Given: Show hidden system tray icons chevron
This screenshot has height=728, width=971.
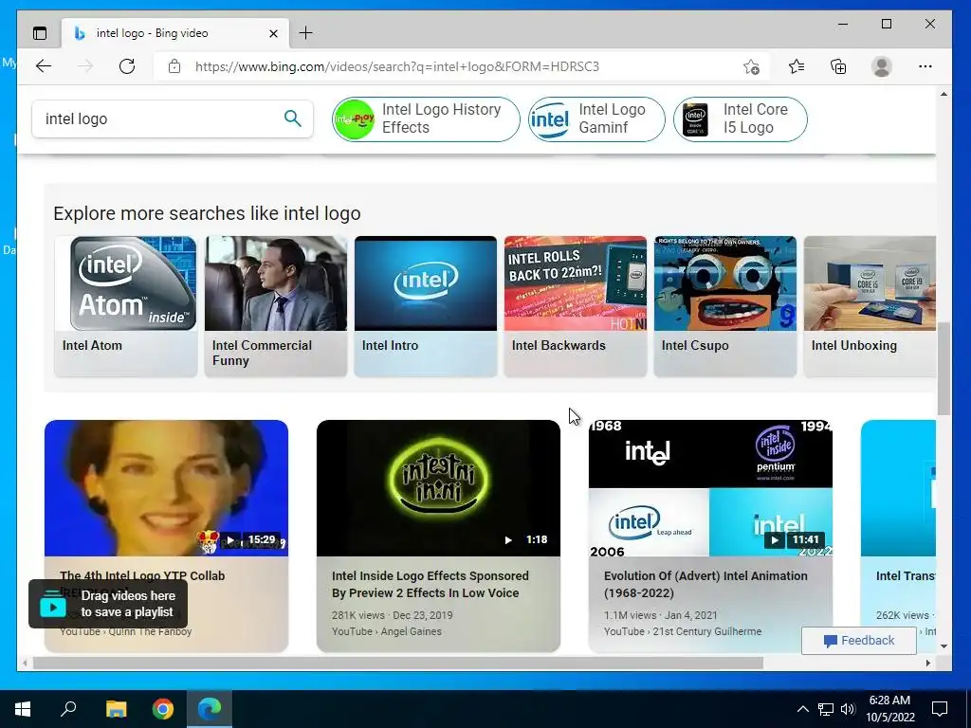Looking at the screenshot, I should (802, 709).
